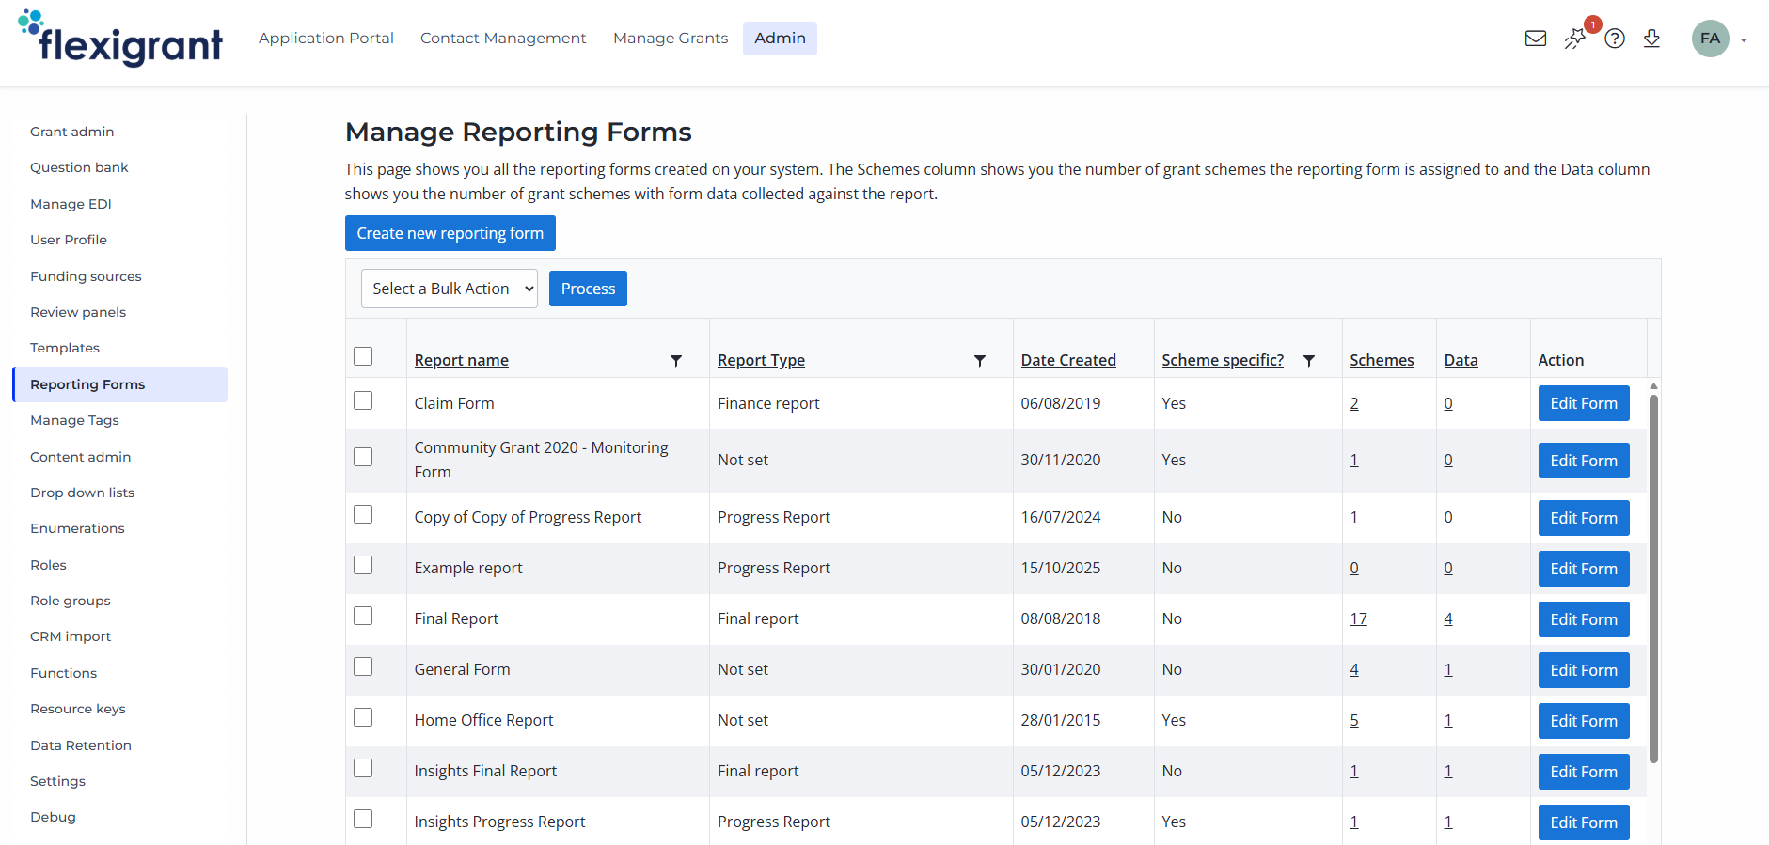Sort by Schemes column header

(x=1382, y=360)
